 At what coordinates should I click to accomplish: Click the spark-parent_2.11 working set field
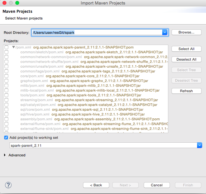click(x=103, y=145)
